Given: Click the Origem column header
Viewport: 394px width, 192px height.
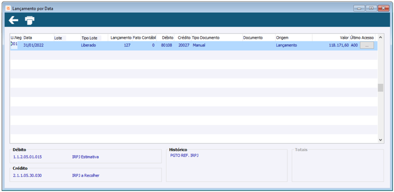Looking at the screenshot, I should coord(282,38).
